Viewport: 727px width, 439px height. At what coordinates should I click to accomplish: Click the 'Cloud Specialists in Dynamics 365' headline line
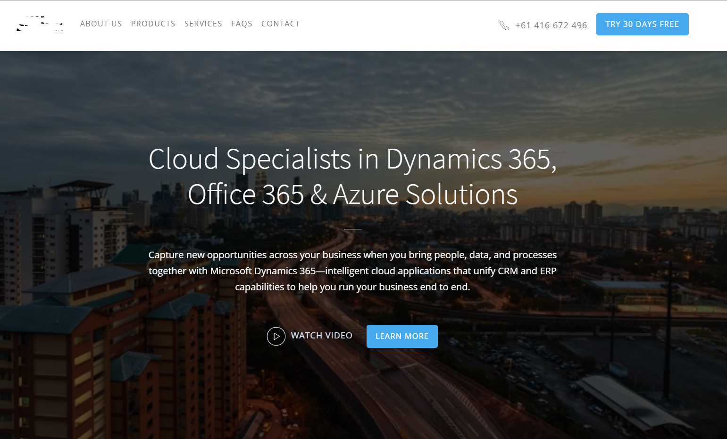[x=352, y=159]
